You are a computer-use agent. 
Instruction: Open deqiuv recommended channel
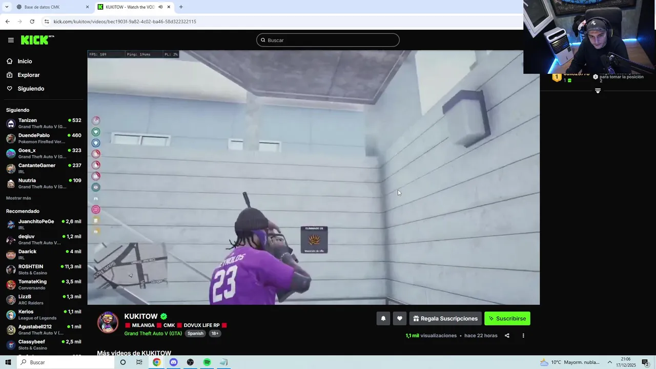[44, 239]
